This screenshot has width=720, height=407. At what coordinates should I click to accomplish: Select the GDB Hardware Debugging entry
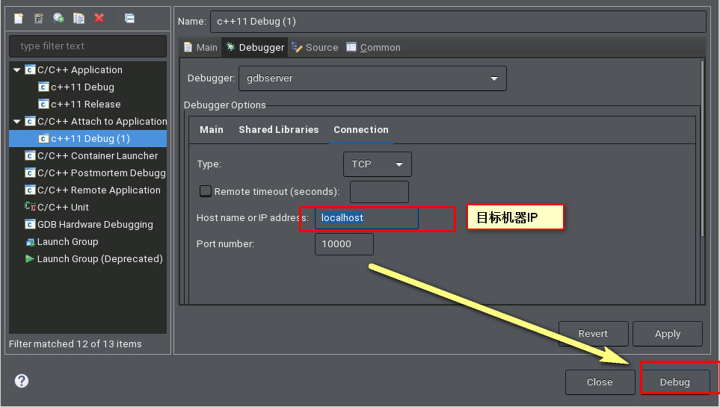pos(94,224)
